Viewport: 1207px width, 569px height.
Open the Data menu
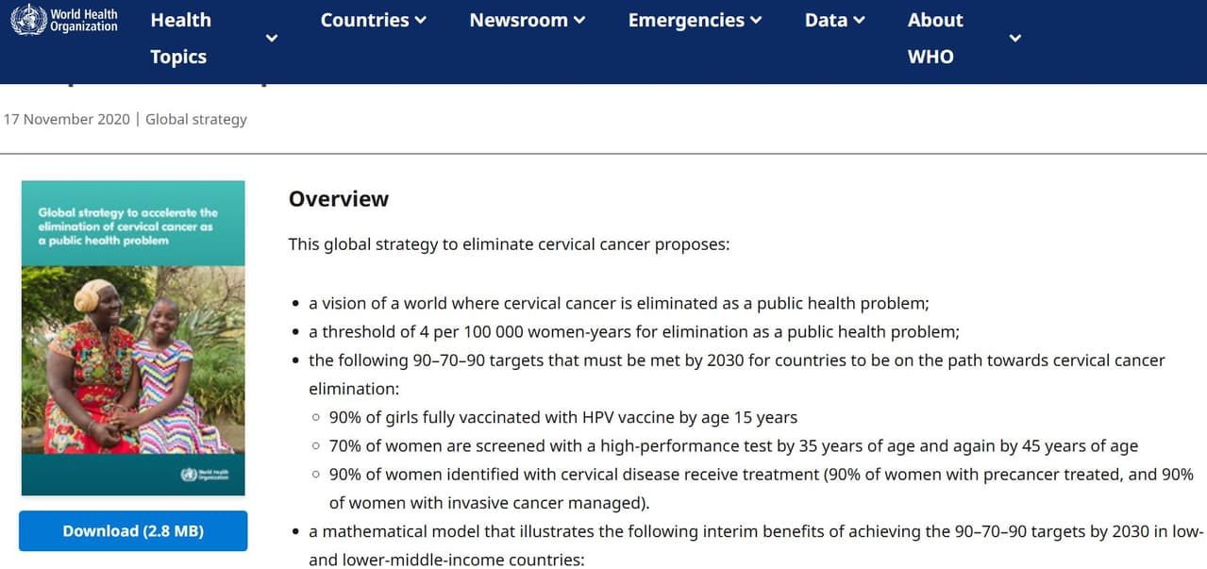point(826,20)
